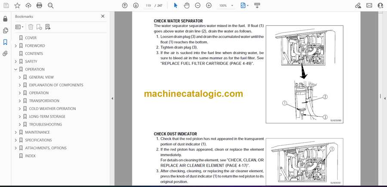387x187 pixels.
Task: Open the security lock panel
Action: (5, 19)
